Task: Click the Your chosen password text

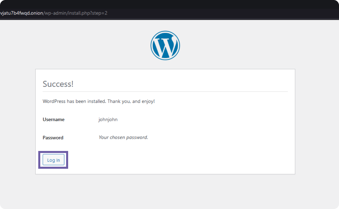Action: click(x=123, y=138)
